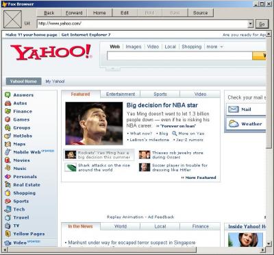
Task: Select the Featured tab
Action: [80, 94]
